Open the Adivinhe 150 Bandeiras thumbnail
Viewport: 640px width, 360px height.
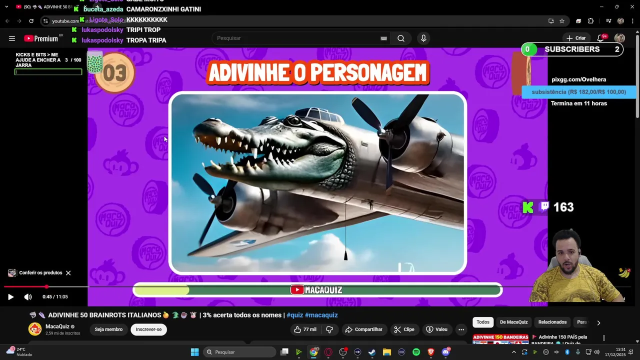(x=500, y=338)
